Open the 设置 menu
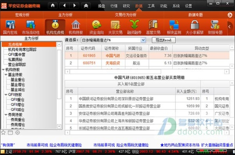 (x=188, y=6)
